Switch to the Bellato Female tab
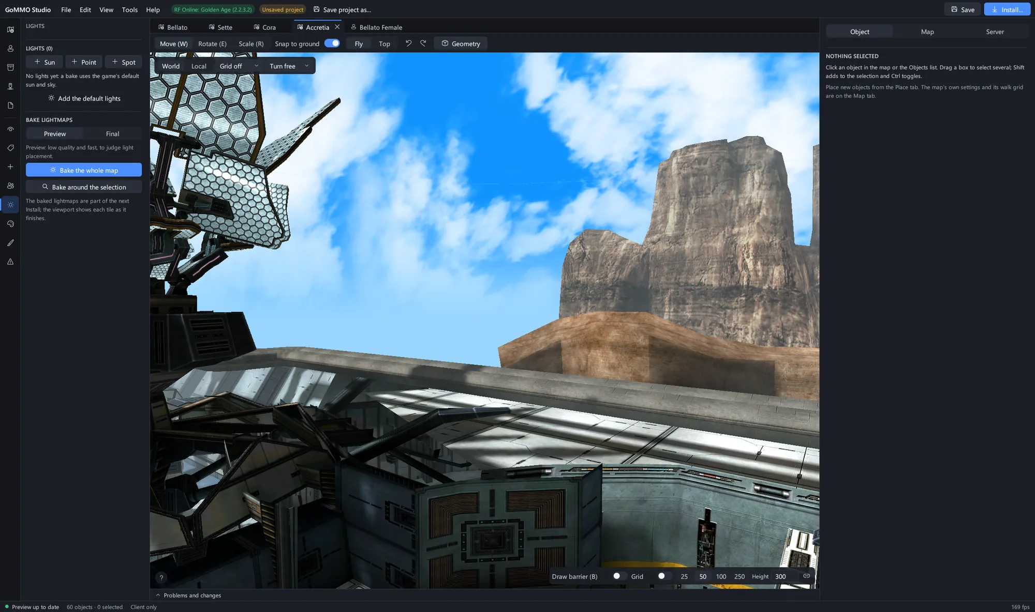1035x612 pixels. tap(376, 27)
